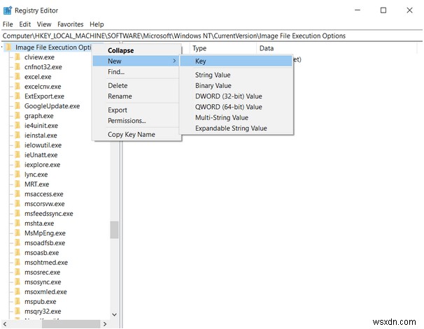Click the horizontal scrollbar's right arrow
The height and width of the screenshot is (329, 424).
105,323
